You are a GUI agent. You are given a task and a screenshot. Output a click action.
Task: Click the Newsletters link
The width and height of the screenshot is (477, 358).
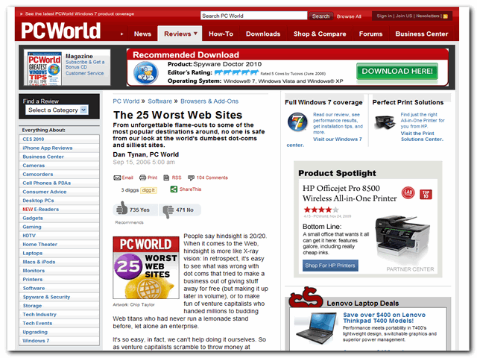coord(427,16)
